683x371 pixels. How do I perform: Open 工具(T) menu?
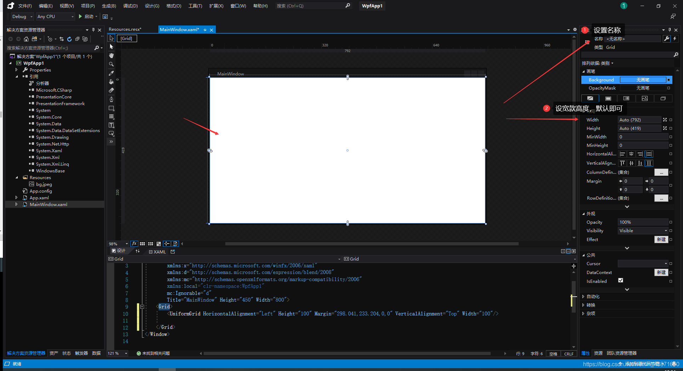pyautogui.click(x=195, y=6)
